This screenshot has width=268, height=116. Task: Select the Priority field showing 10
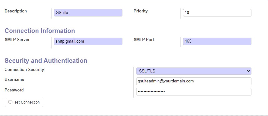[x=217, y=13]
